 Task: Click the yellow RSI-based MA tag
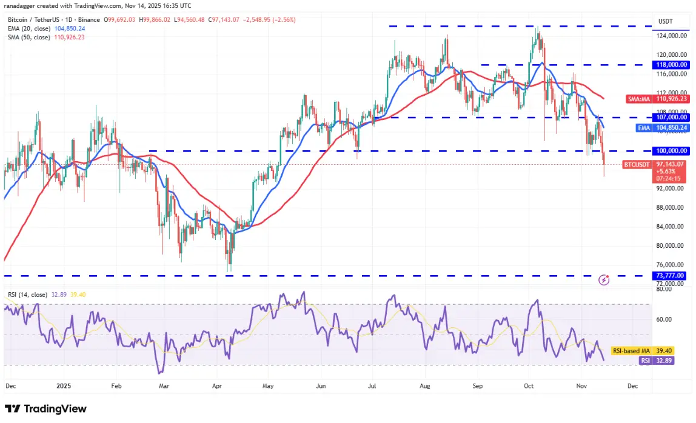pos(642,351)
